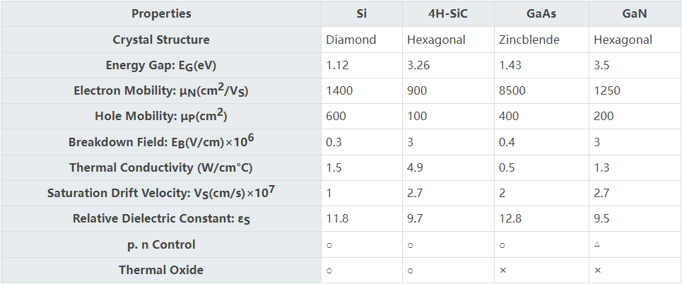Click the GaAs cross mark in Thermal Oxide row
This screenshot has height=284, width=682.
pos(503,270)
